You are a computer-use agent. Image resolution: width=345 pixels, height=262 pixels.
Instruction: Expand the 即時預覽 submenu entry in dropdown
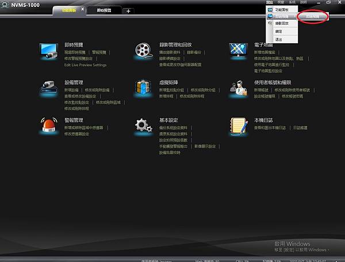tap(282, 17)
